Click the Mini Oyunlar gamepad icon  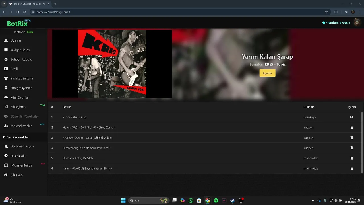tap(6, 97)
